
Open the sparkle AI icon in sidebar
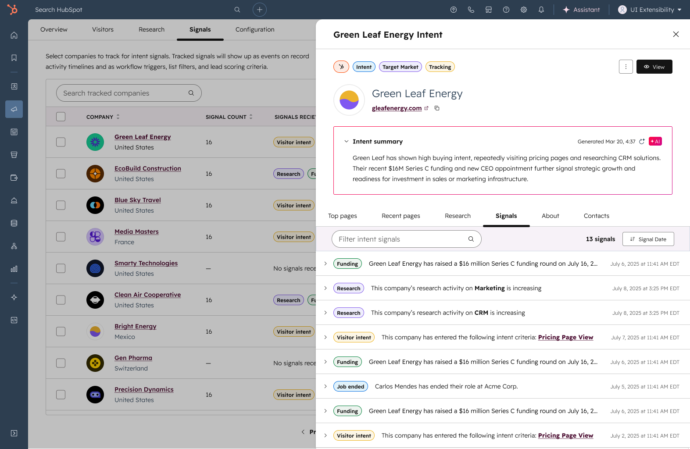click(x=14, y=297)
